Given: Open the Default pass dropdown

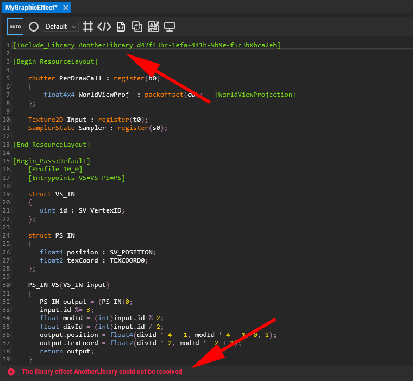Looking at the screenshot, I should coord(60,27).
